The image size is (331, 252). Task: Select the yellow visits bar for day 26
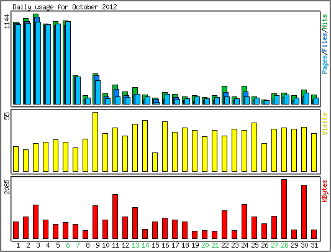coord(264,157)
